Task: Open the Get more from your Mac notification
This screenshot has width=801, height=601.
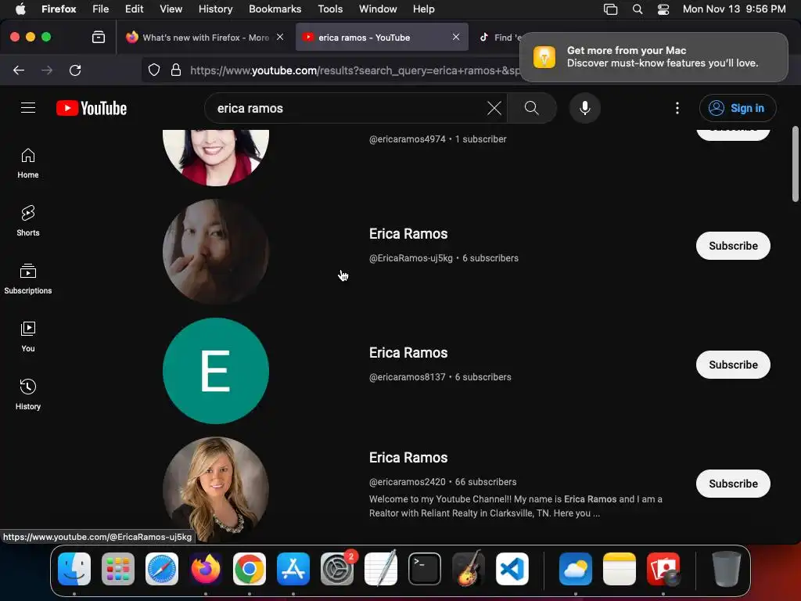Action: tap(653, 56)
